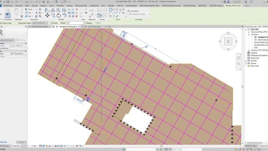Select the Rotate tool in Modify panel

59,16
